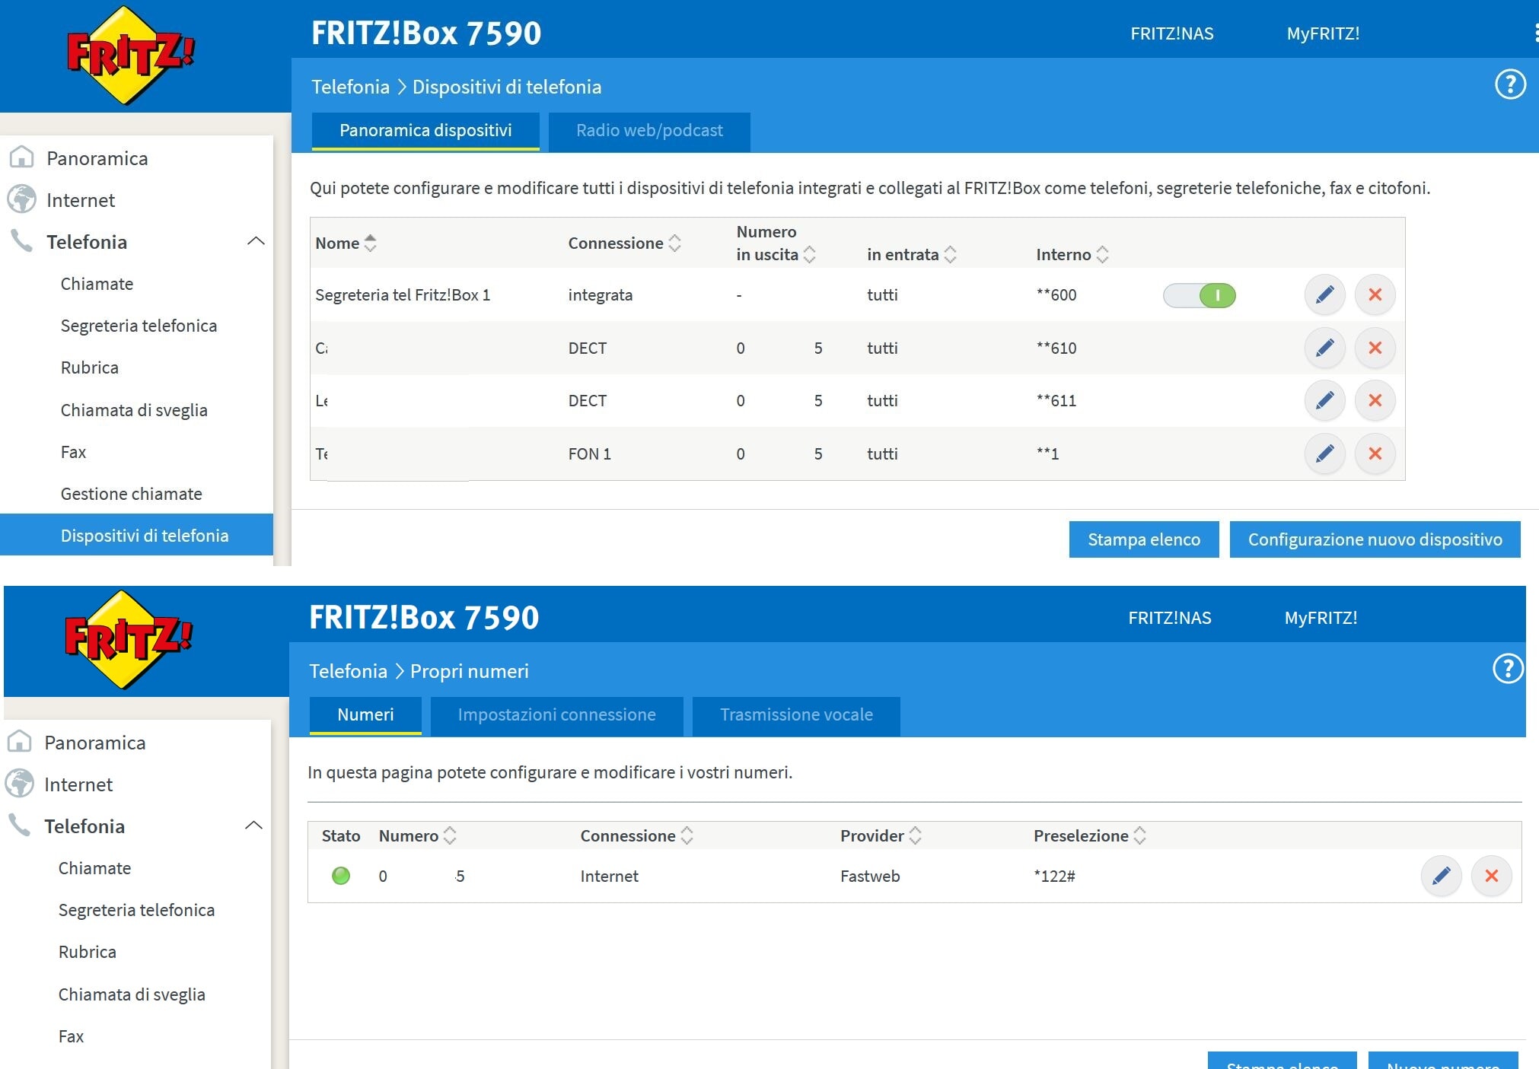This screenshot has height=1069, width=1539.
Task: Collapse Telefonia menu in top sidebar
Action: [x=256, y=241]
